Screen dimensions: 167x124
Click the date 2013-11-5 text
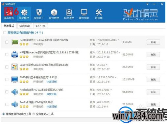(x=104, y=94)
